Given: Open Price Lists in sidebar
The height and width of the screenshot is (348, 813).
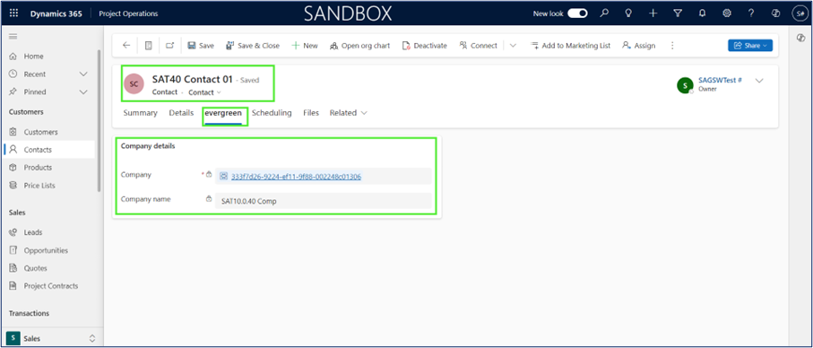Looking at the screenshot, I should 39,185.
